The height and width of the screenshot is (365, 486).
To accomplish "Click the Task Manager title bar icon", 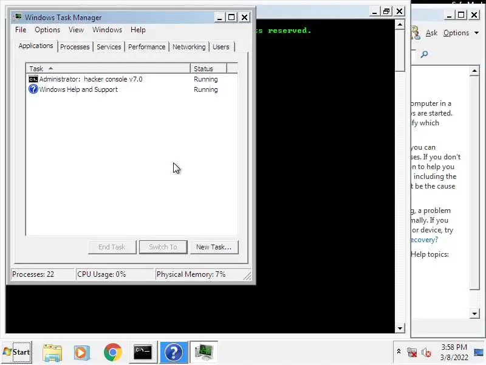I will coord(18,16).
